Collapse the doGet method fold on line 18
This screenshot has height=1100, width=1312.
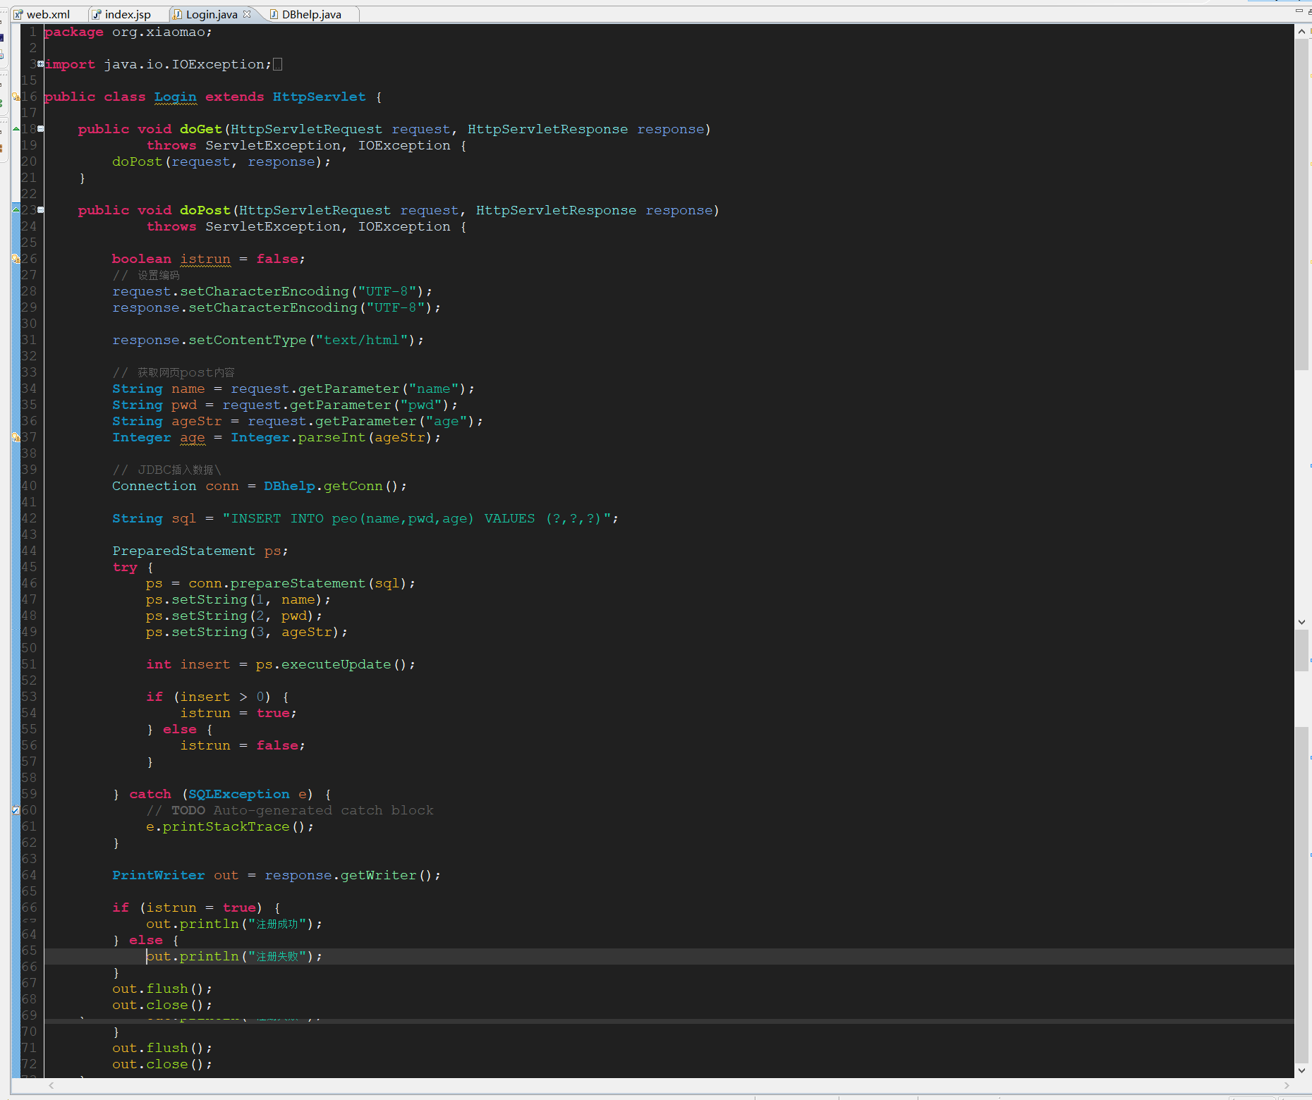point(40,129)
